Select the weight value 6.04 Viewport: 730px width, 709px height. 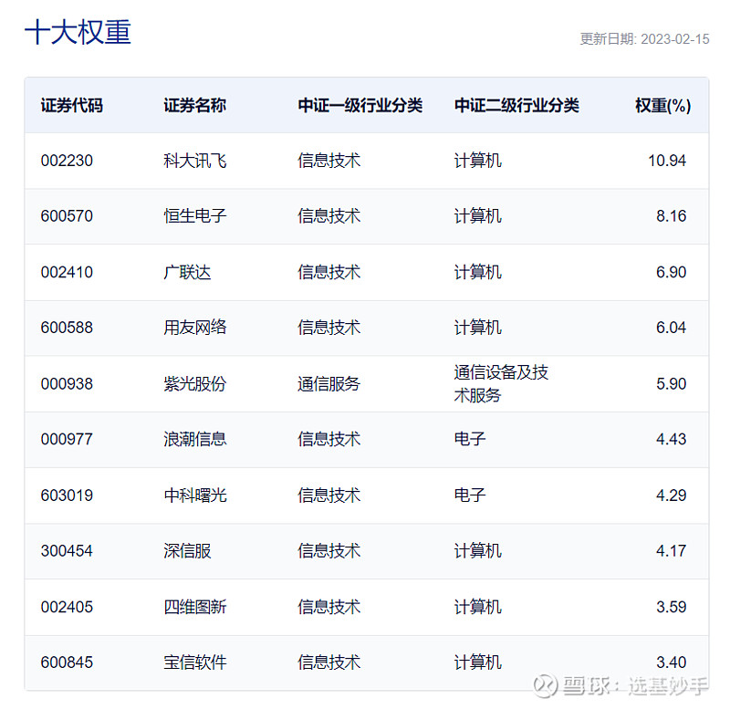pyautogui.click(x=672, y=328)
